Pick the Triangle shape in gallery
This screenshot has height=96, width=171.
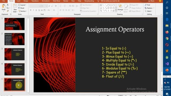(x=101, y=8)
